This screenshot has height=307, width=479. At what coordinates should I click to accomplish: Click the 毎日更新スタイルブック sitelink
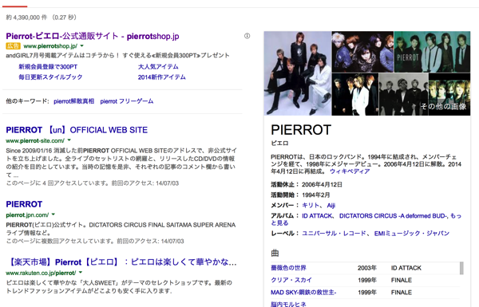click(x=50, y=77)
